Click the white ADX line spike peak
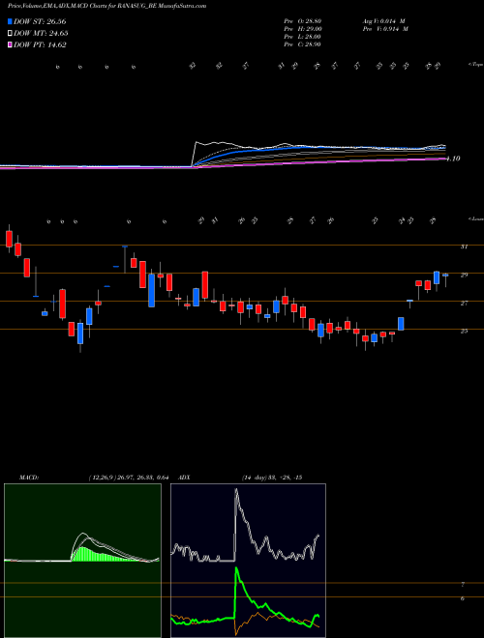Viewport: 484px width, 638px height. [236, 491]
